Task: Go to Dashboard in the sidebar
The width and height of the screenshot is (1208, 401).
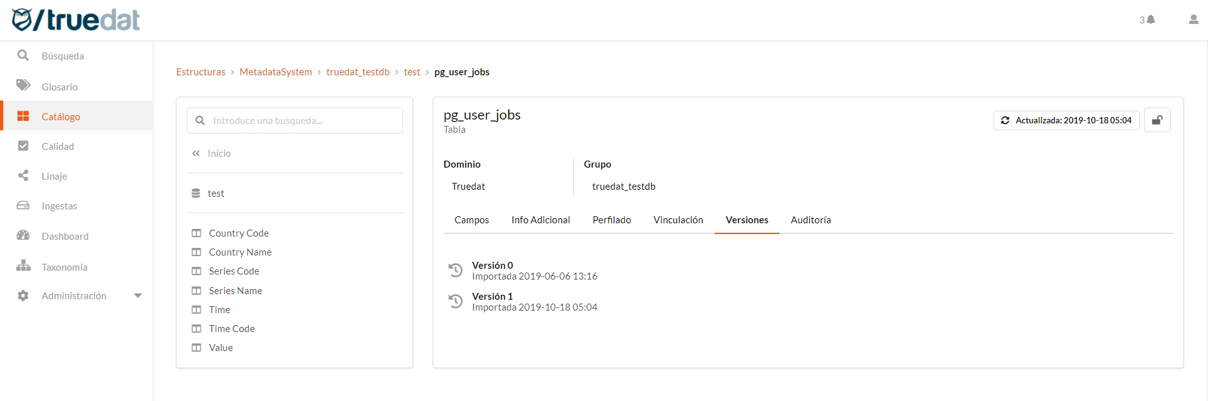Action: point(65,237)
